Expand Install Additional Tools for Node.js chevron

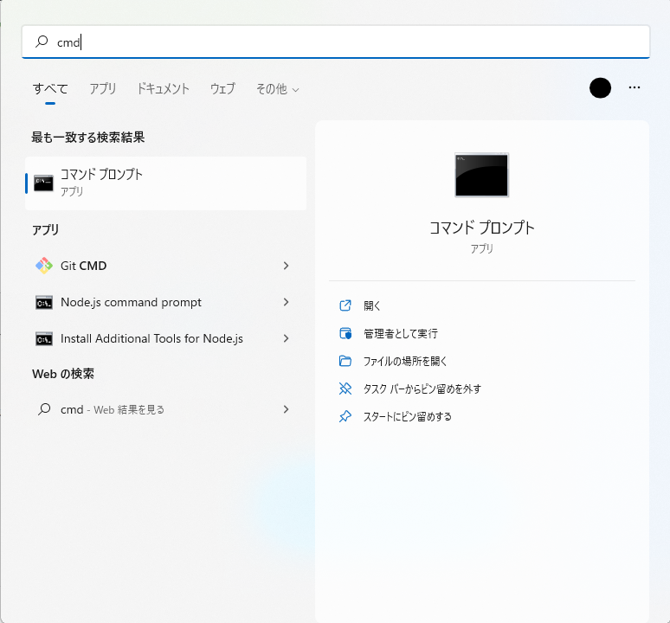click(286, 338)
